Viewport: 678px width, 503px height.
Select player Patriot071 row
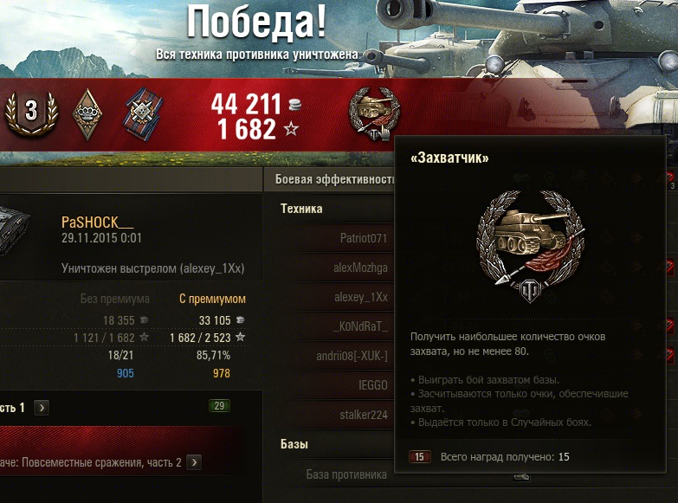335,238
